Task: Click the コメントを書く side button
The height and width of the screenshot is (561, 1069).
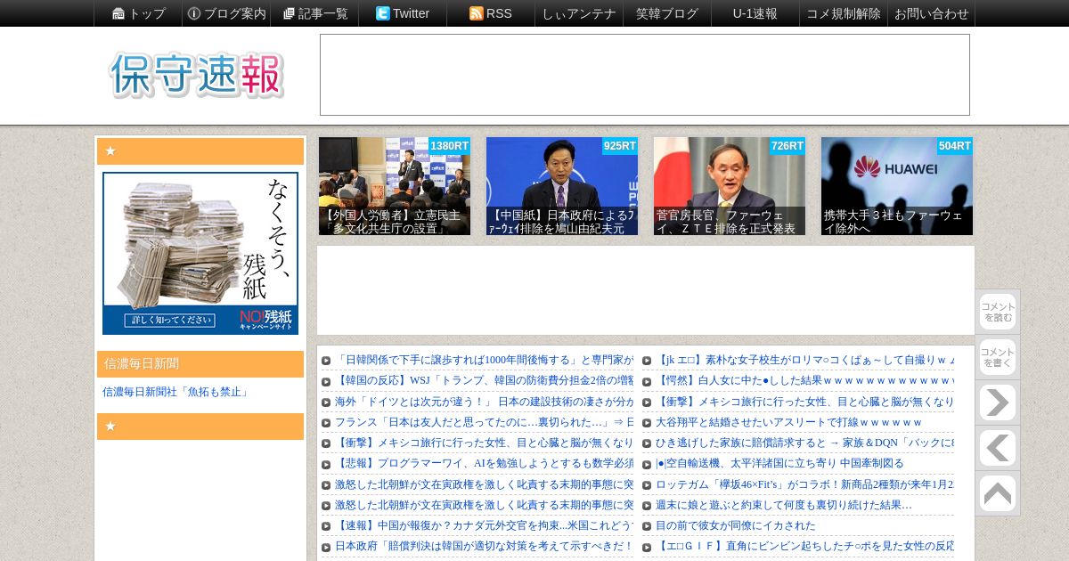Action: pyautogui.click(x=998, y=357)
